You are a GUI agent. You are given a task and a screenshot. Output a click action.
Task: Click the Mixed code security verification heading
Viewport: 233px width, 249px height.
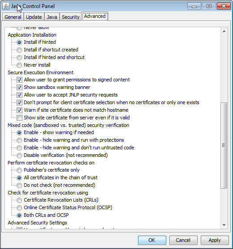pos(69,125)
